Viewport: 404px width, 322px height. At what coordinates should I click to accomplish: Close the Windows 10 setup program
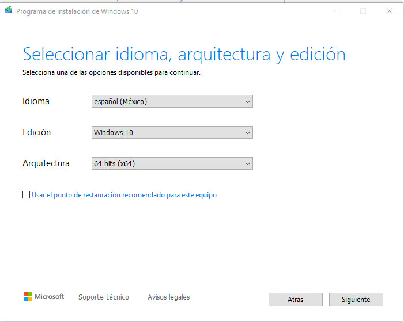[390, 11]
